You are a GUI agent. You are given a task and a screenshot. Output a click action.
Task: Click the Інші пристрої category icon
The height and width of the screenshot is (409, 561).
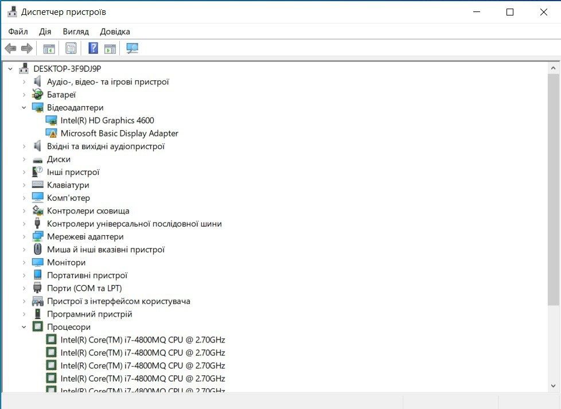point(37,172)
